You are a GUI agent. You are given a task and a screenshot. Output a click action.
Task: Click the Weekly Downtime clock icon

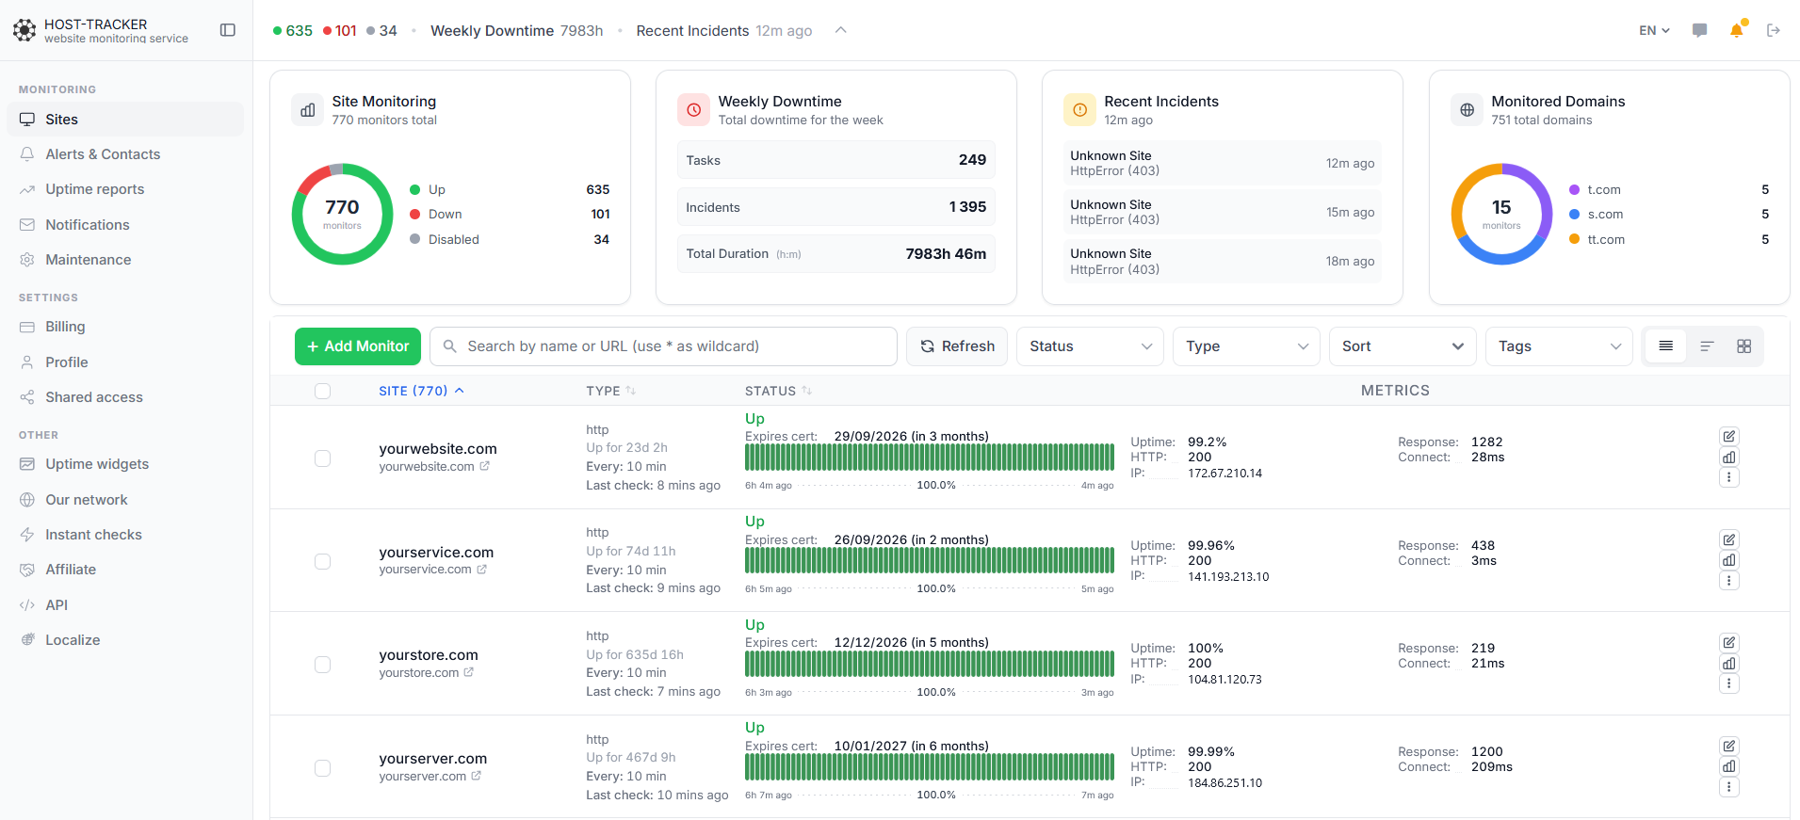pyautogui.click(x=694, y=110)
